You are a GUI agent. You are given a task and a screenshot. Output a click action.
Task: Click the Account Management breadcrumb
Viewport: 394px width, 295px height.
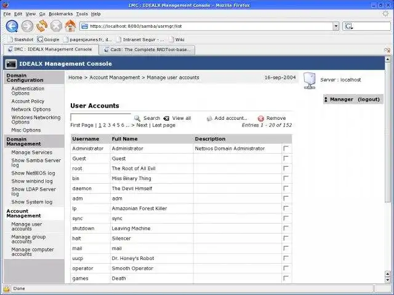pos(115,77)
